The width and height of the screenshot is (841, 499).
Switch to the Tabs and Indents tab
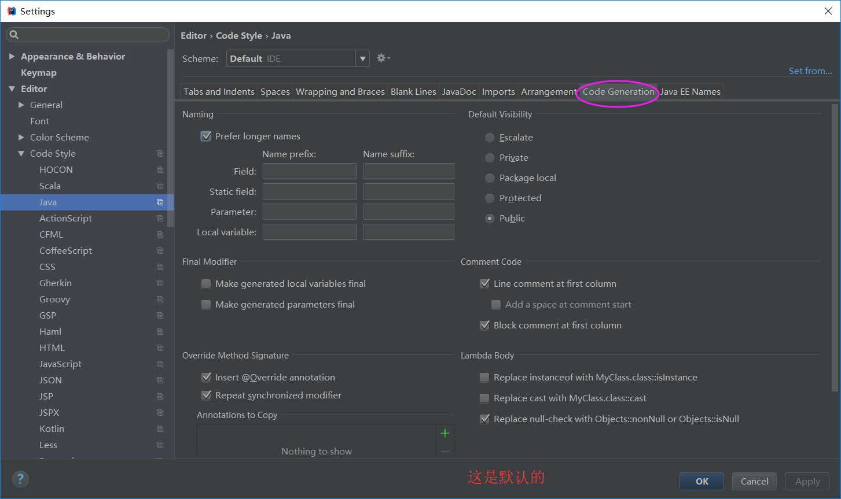click(x=219, y=91)
